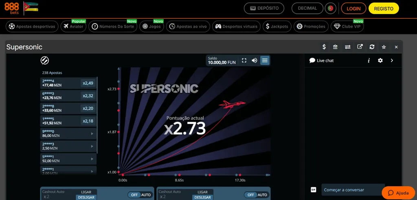Click the x2,32 multiplier badge
This screenshot has height=200, width=417.
[x=88, y=96]
